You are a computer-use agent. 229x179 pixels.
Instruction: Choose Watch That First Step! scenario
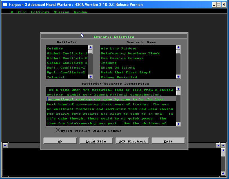point(138,72)
